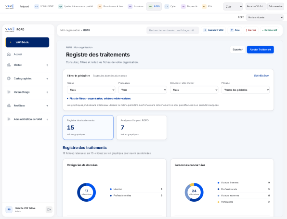Click the CY badge for Cyber
287x219 pixels.
(167, 6)
